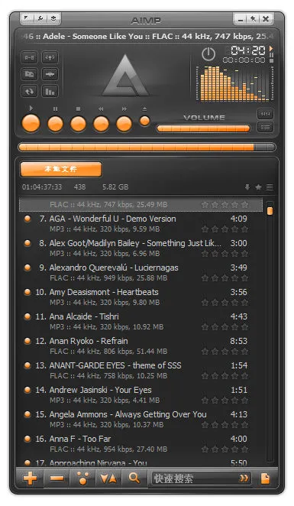The width and height of the screenshot is (294, 506).
Task: Select track 14 Andrew Jasinski - Your Eyes
Action: (141, 395)
